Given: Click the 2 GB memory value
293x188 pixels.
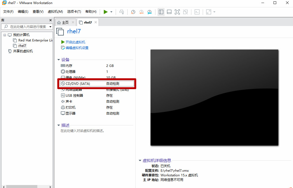Looking at the screenshot, I should pos(110,66).
